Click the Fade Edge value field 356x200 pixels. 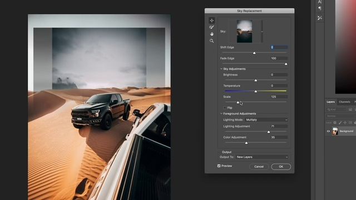(279, 58)
